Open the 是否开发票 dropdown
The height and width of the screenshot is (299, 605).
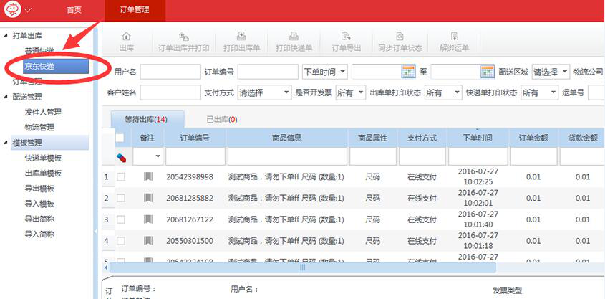click(350, 92)
